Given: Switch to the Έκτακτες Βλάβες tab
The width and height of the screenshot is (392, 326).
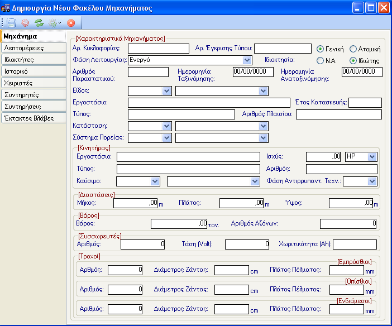Looking at the screenshot, I should 34,118.
